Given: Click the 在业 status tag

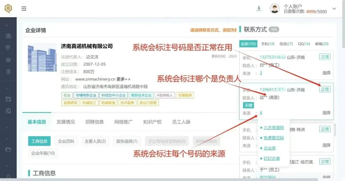Looking at the screenshot, I should [x=67, y=95].
